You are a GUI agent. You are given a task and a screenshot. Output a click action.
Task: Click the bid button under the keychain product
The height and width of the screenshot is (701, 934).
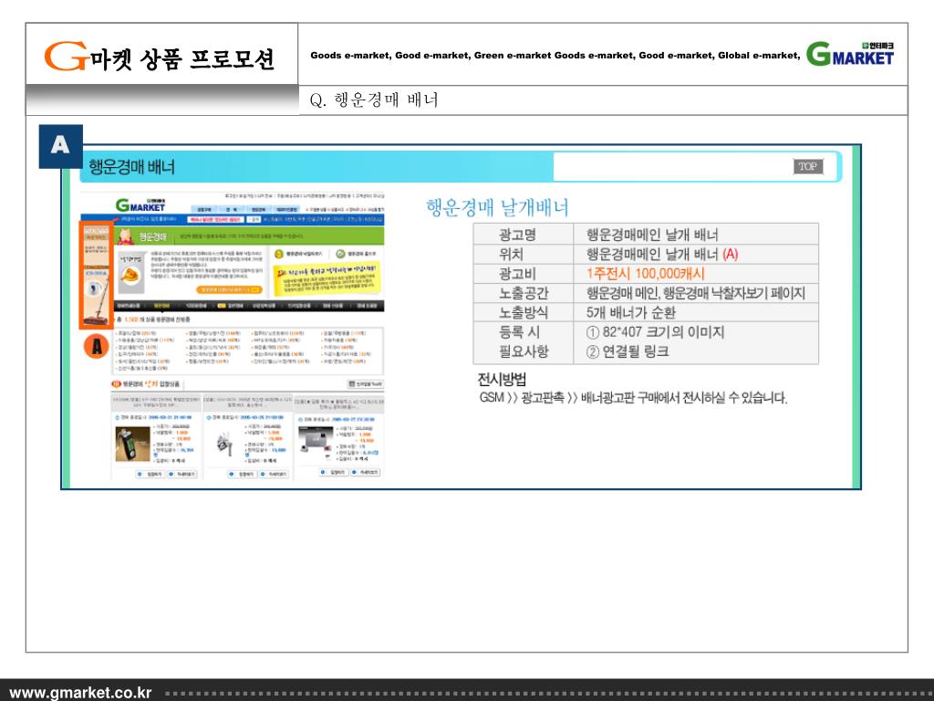(243, 474)
